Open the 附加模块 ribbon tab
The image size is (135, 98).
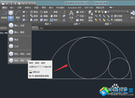(x=60, y=8)
